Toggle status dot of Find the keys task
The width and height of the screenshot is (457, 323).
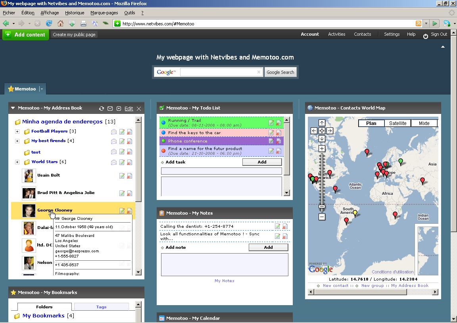(x=163, y=133)
